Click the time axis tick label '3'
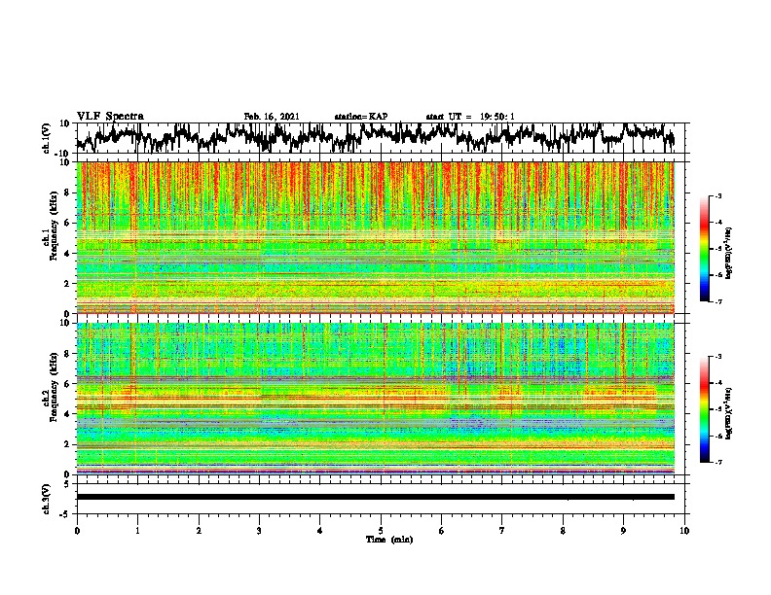771x595 pixels. coord(259,531)
